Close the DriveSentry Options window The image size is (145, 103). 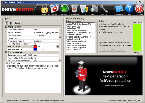pos(143,2)
